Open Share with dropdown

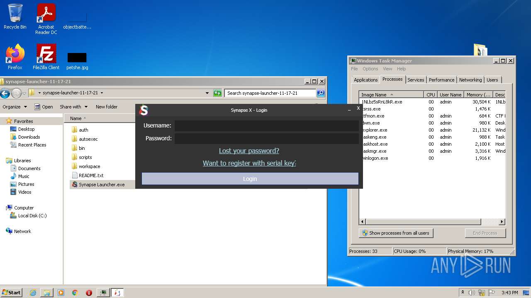(x=73, y=107)
